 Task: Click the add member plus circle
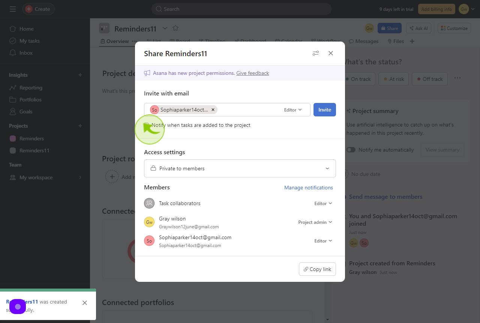112,177
